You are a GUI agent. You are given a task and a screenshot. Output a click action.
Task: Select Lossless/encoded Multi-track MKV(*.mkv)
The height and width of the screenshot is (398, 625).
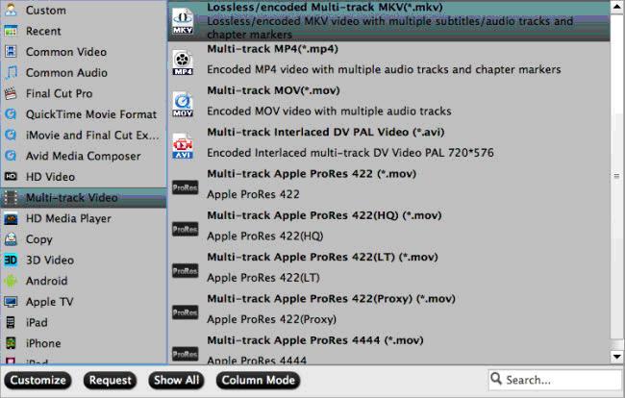388,21
